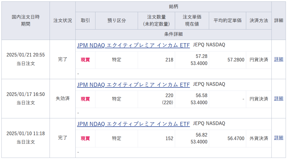Viewport: 288px width, 159px height.
Task: Open 詳細 link for the 2025/01/21 order
Action: click(278, 59)
